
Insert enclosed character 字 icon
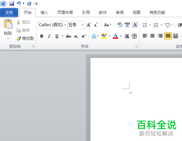[134, 36]
